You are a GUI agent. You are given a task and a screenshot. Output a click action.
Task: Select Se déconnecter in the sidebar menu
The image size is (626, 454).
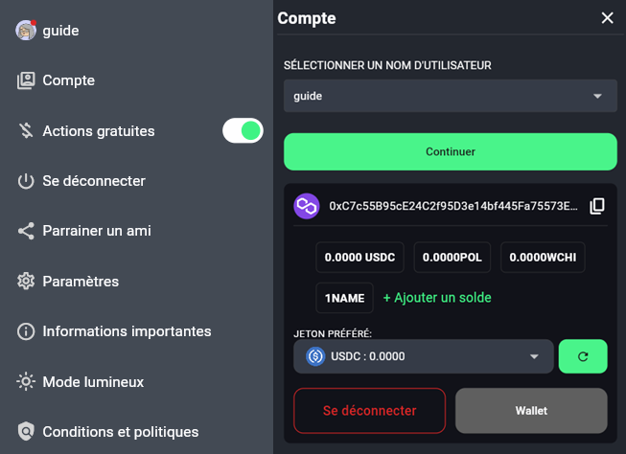point(93,181)
